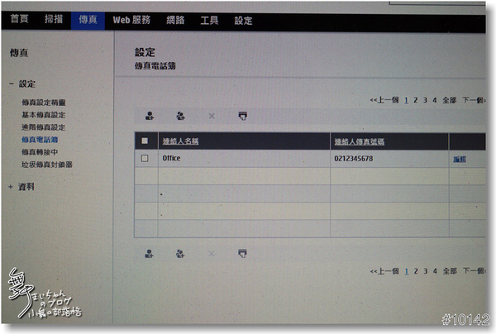Click delete X icon below the table
Image resolution: width=496 pixels, height=334 pixels.
(x=212, y=254)
